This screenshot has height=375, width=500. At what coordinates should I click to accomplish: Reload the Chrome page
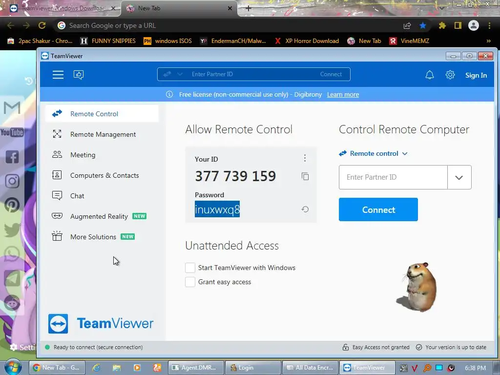point(42,25)
